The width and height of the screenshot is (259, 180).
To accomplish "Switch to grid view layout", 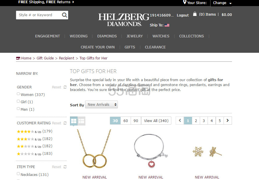I will 74,121.
